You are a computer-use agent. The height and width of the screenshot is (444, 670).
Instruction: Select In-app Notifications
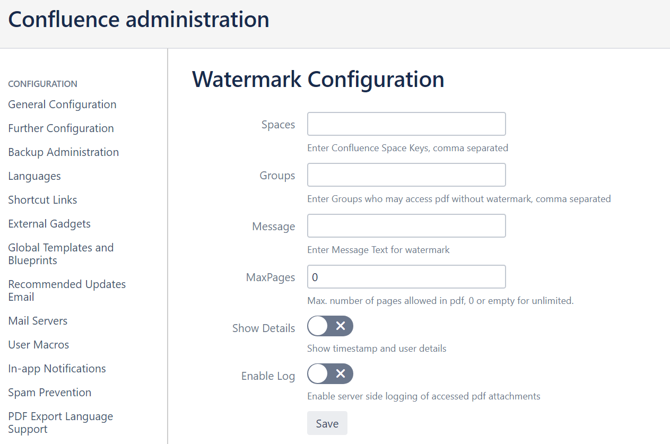[57, 369]
